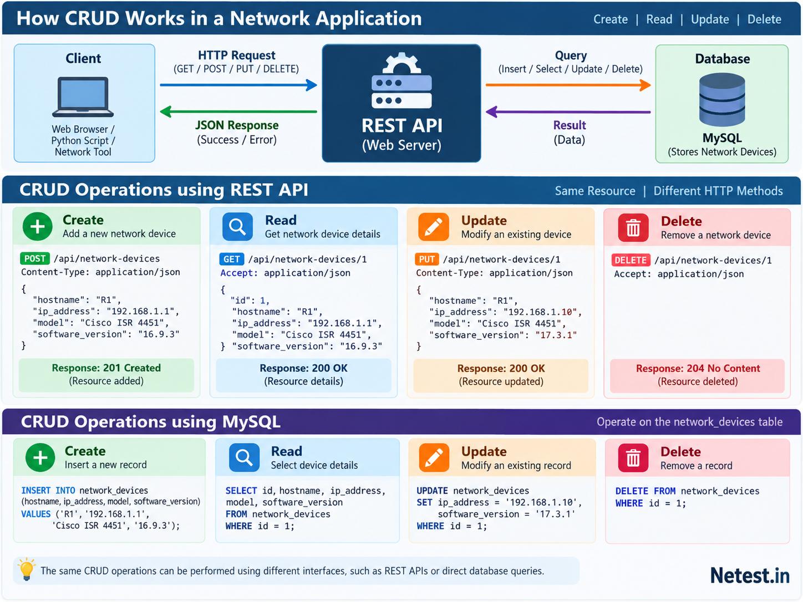Click "(Stores Network Devices)" caption

722,152
